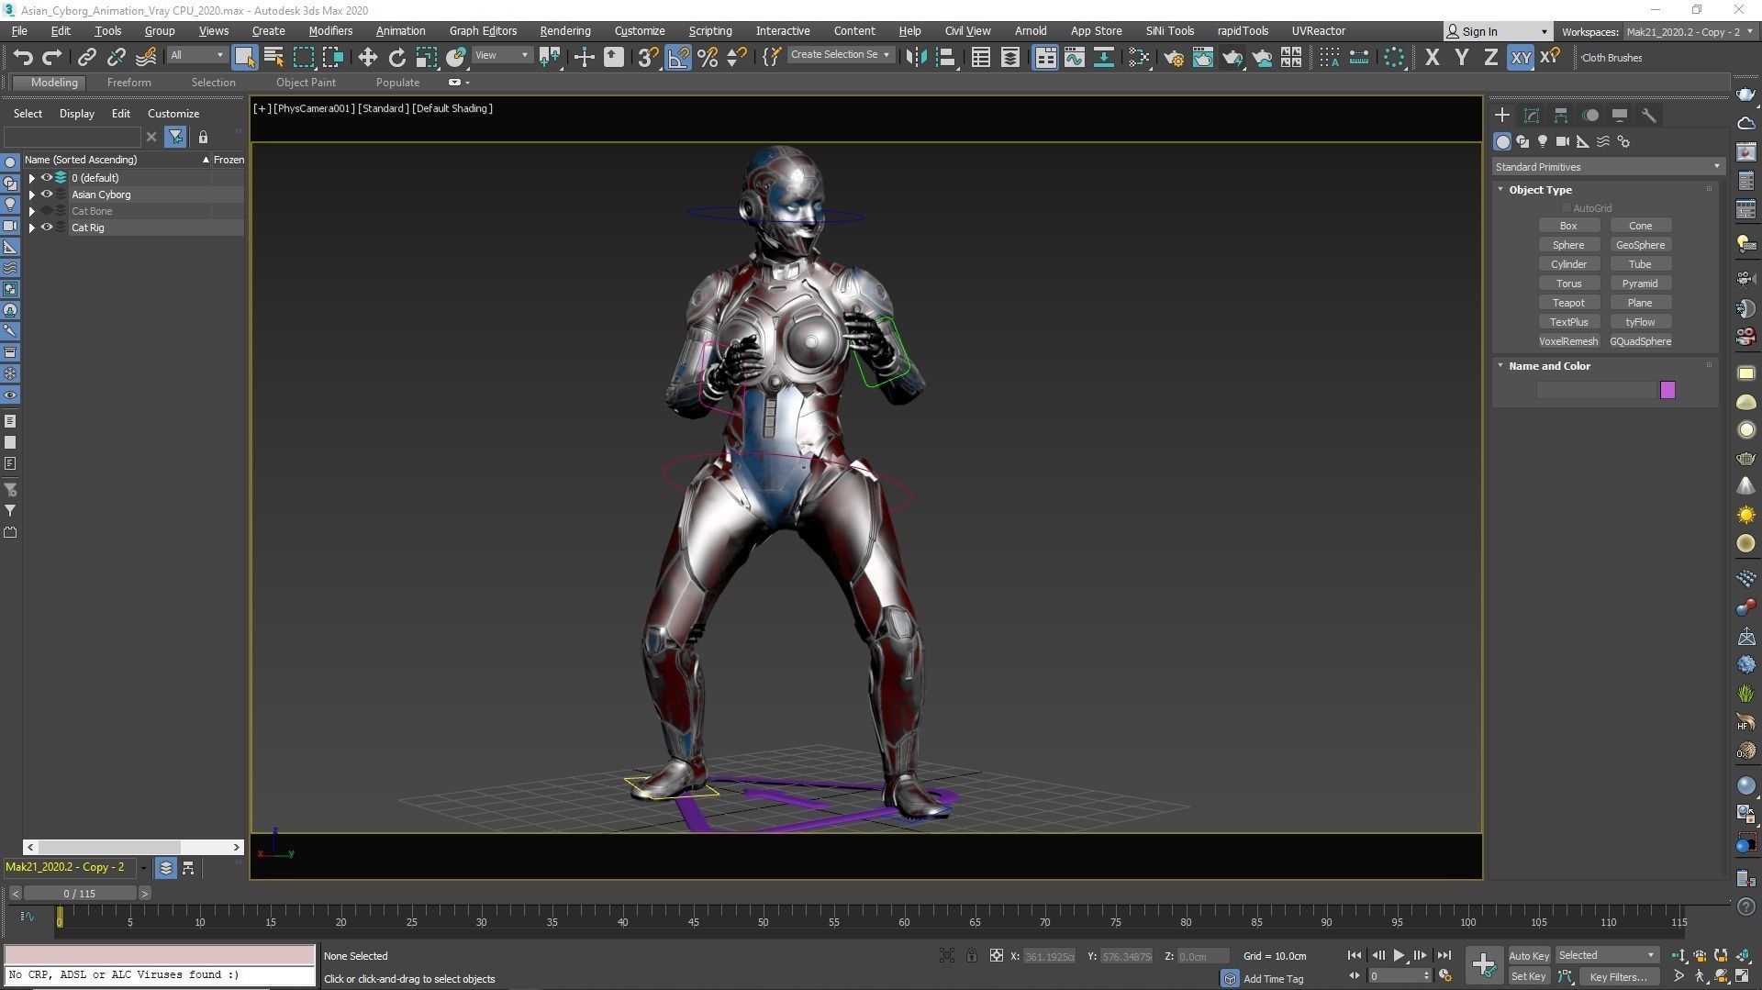Open the Display command panel tab
The height and width of the screenshot is (990, 1762).
coord(1620,116)
